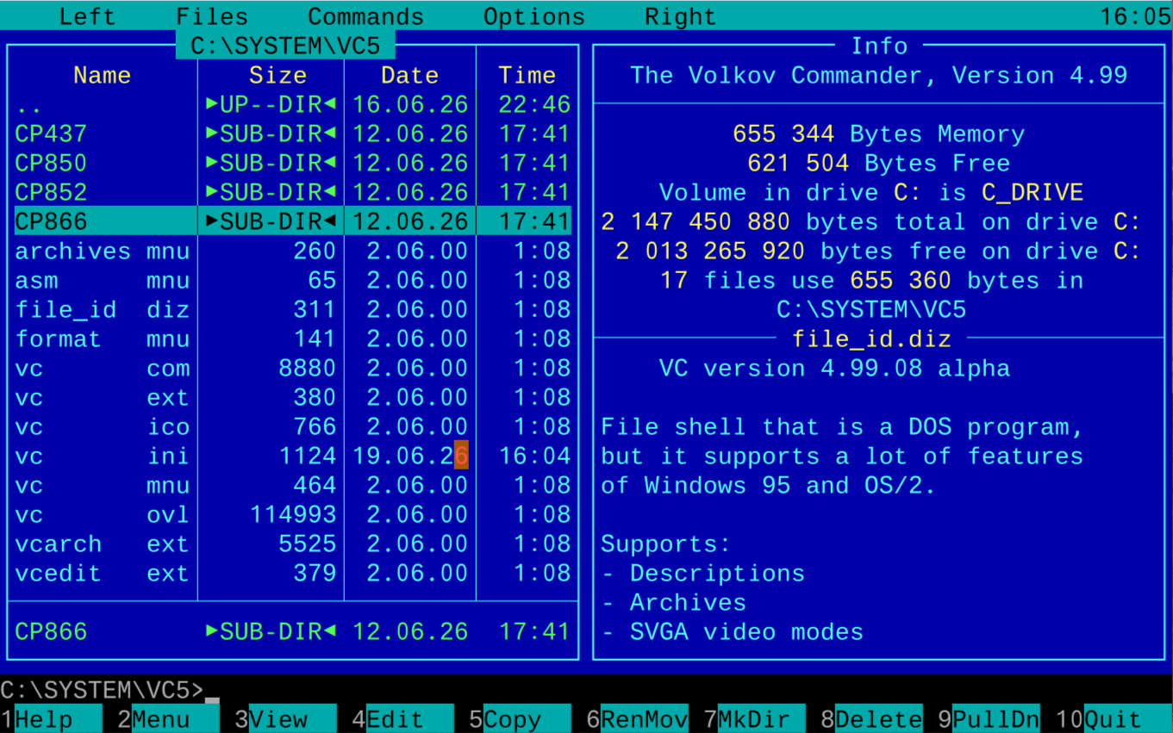Click the Size column header
The height and width of the screenshot is (733, 1173).
tap(278, 76)
